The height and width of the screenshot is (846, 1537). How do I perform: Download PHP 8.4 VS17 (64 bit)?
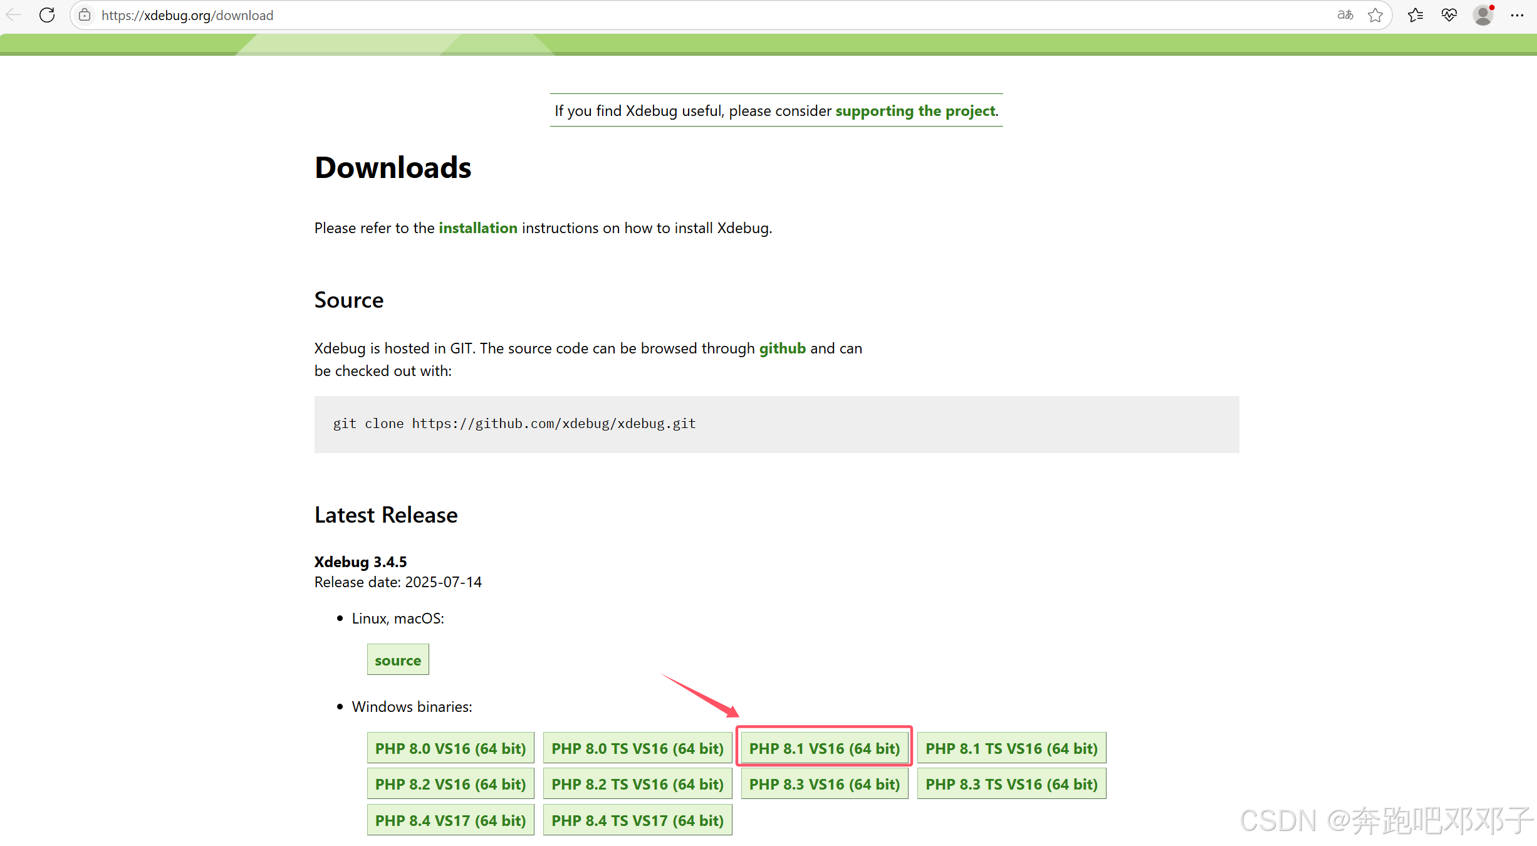point(451,820)
